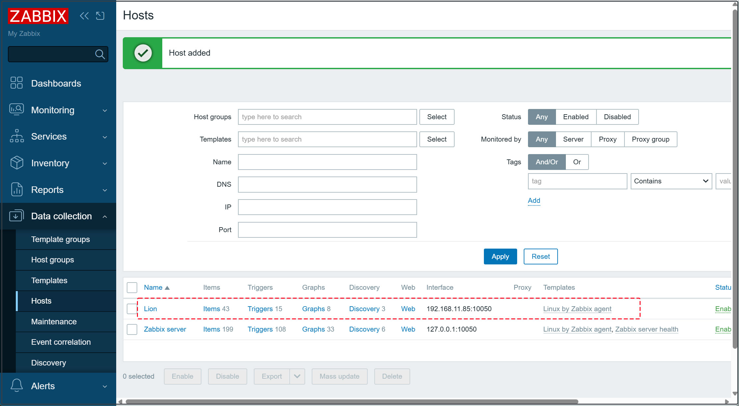This screenshot has height=406, width=739.
Task: Open Templates under Data collection
Action: [x=49, y=280]
